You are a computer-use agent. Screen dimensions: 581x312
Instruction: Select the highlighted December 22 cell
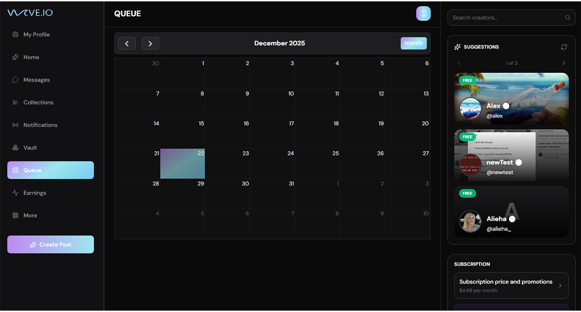[x=182, y=164]
